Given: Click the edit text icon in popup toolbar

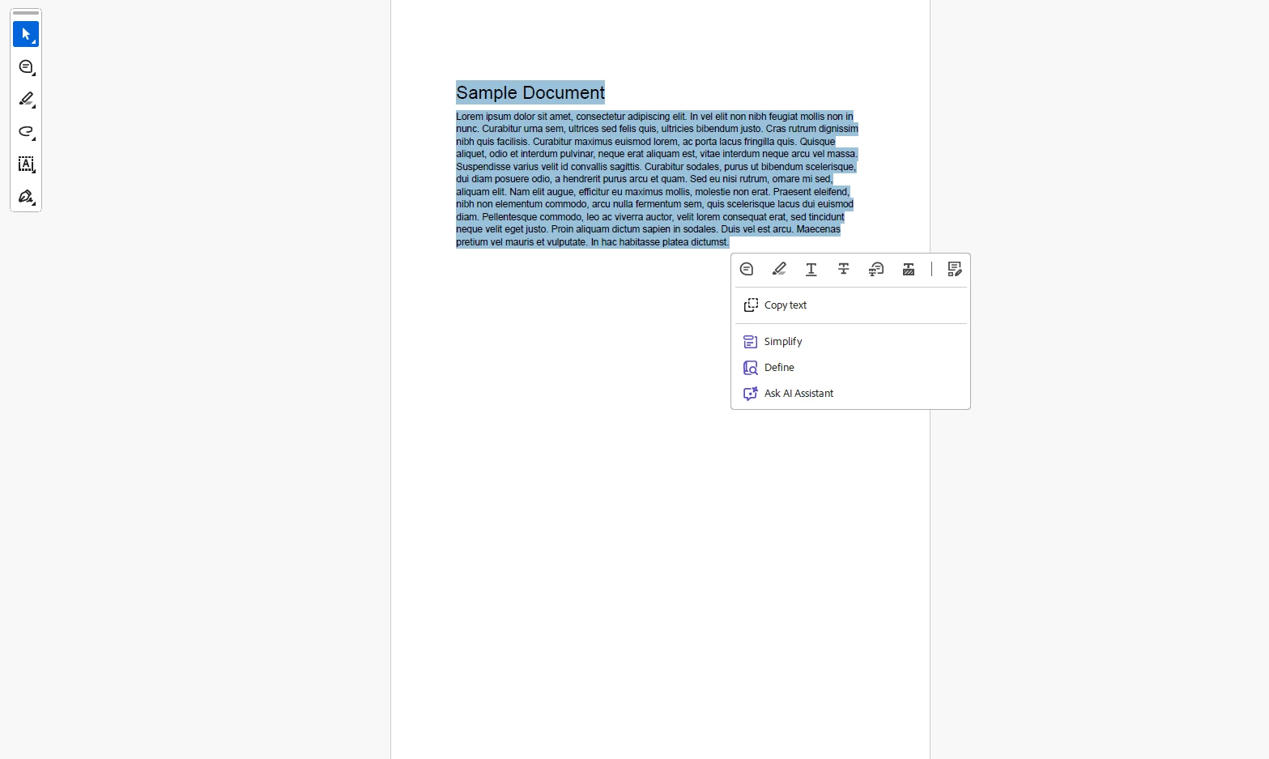Looking at the screenshot, I should point(954,269).
